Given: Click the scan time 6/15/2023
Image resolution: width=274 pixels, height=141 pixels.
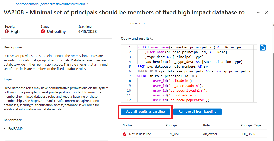Looking at the screenshot, I should pos(87,32).
